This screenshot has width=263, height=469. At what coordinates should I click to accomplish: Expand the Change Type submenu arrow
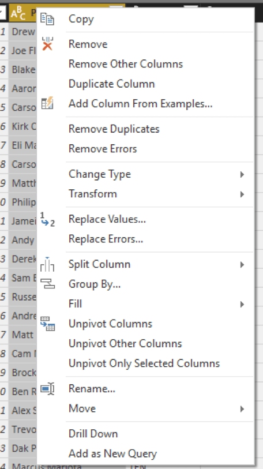242,174
